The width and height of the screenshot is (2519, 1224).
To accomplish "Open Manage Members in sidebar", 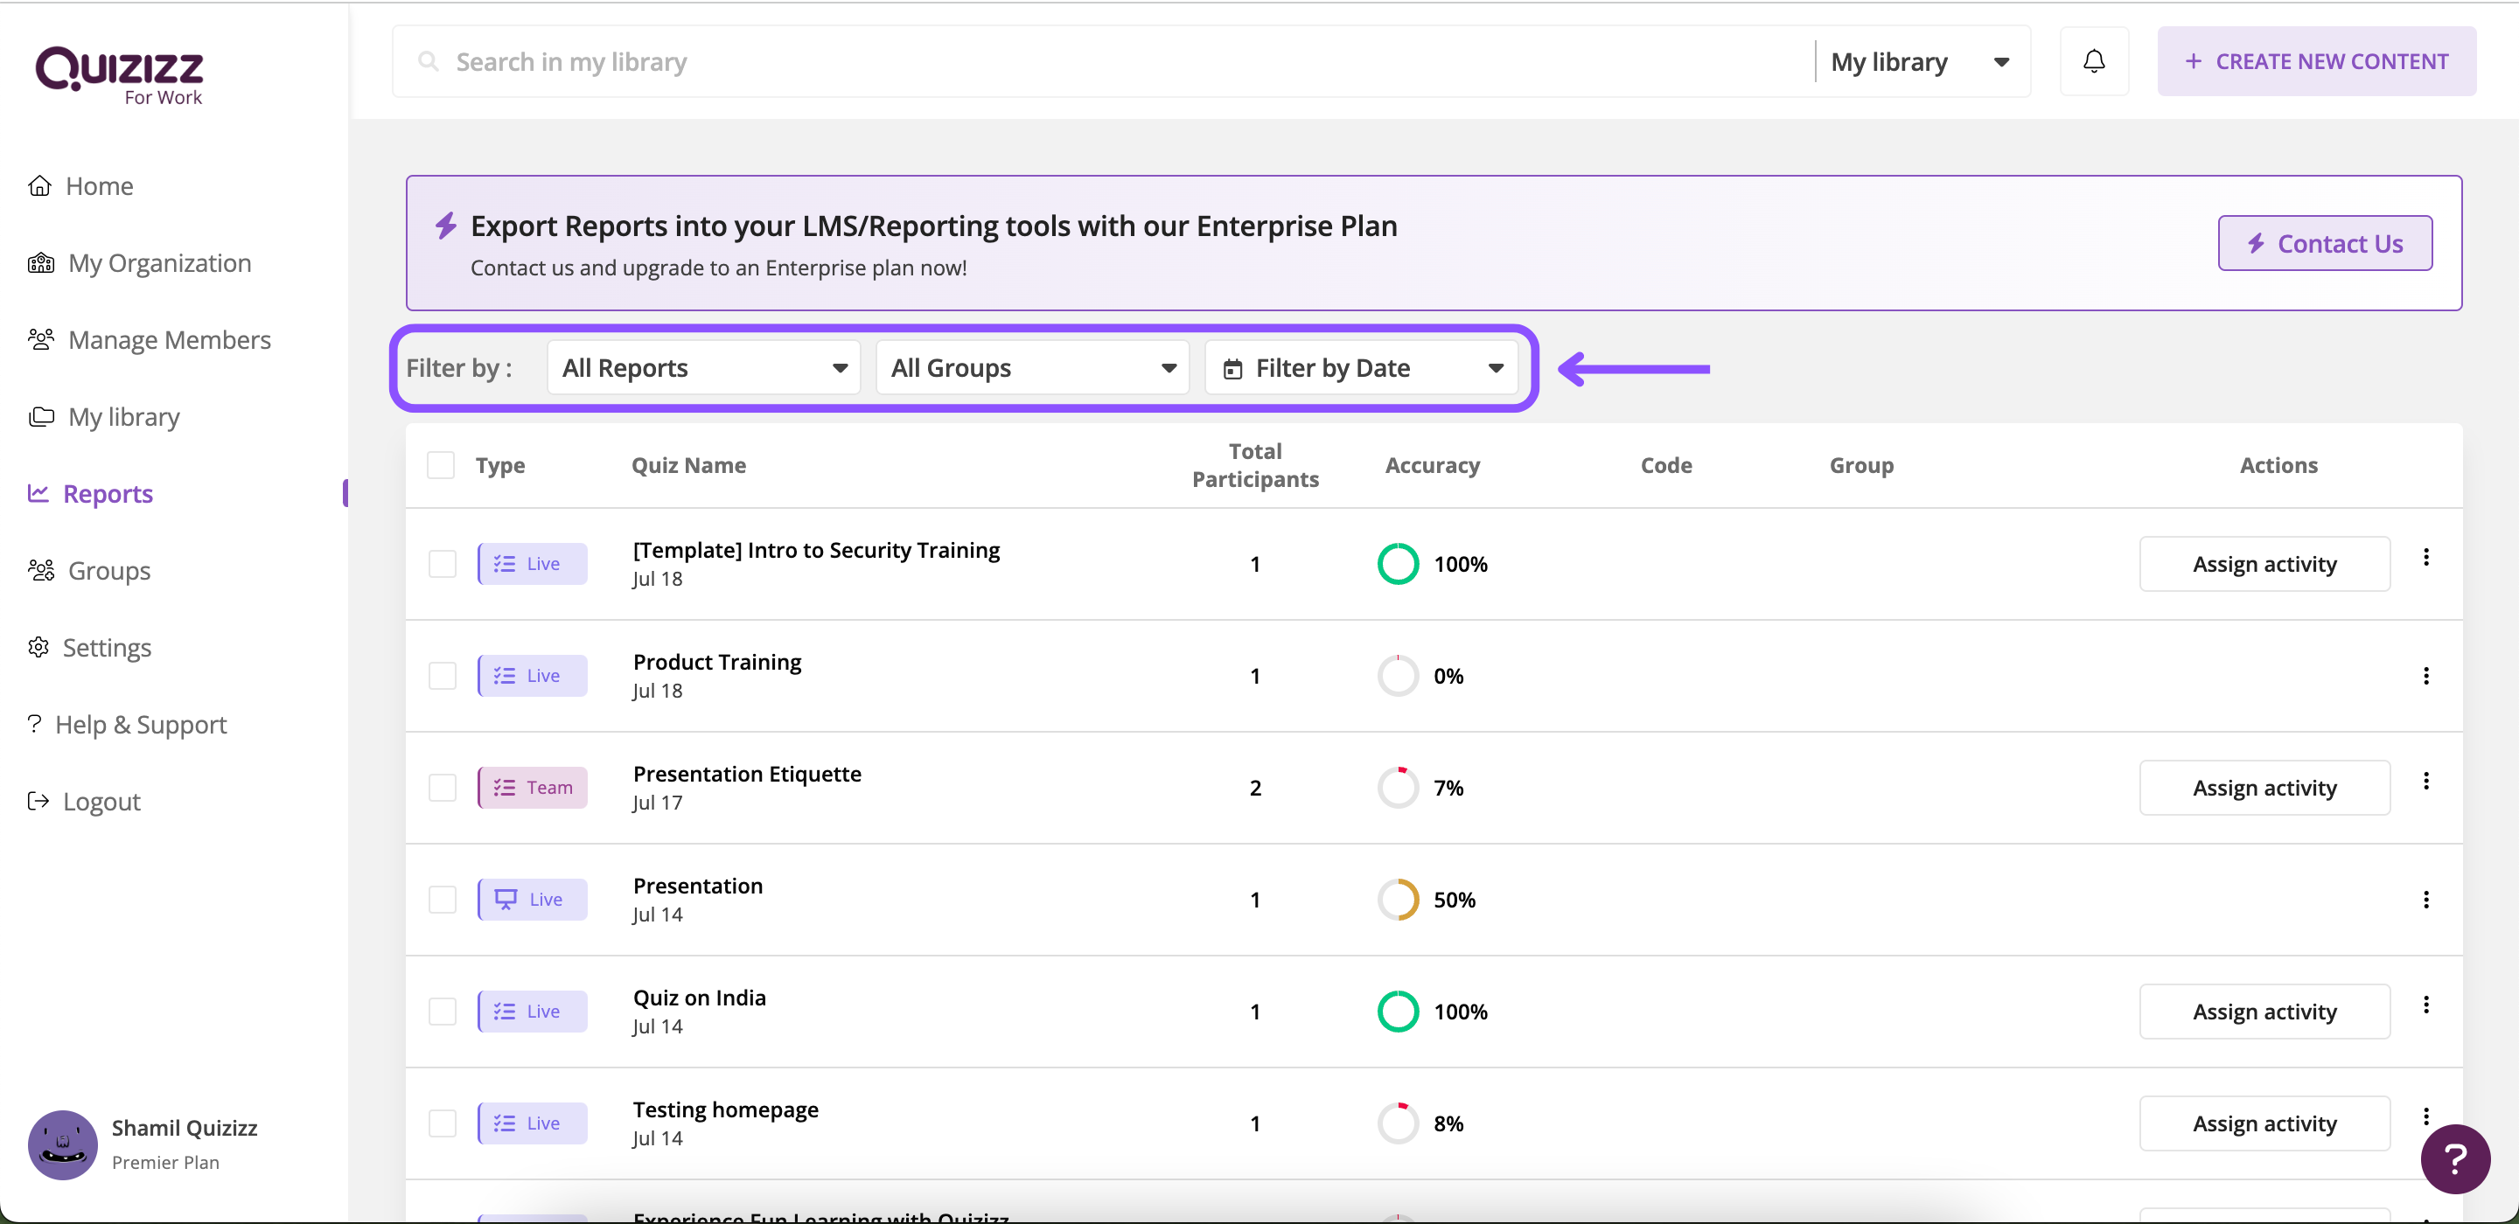I will [x=169, y=339].
